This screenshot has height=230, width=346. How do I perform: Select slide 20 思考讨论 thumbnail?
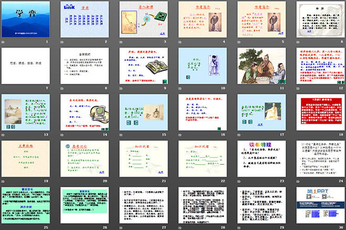85,159
